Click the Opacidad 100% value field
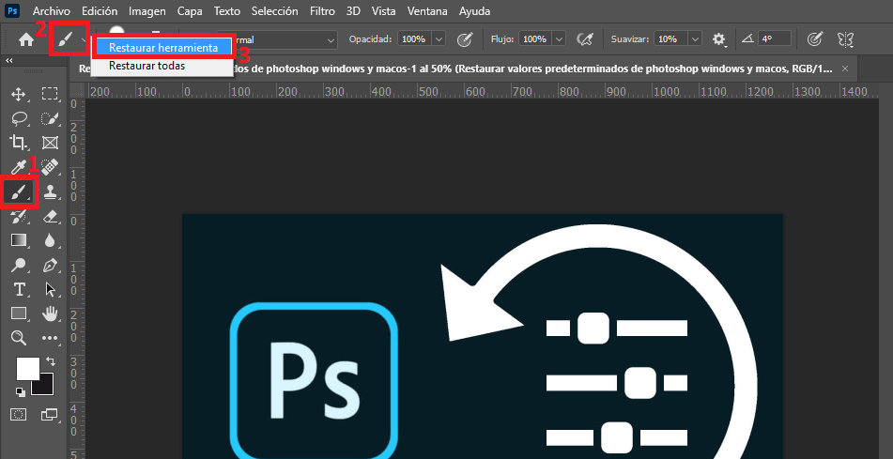Viewport: 893px width, 459px height. [x=414, y=39]
